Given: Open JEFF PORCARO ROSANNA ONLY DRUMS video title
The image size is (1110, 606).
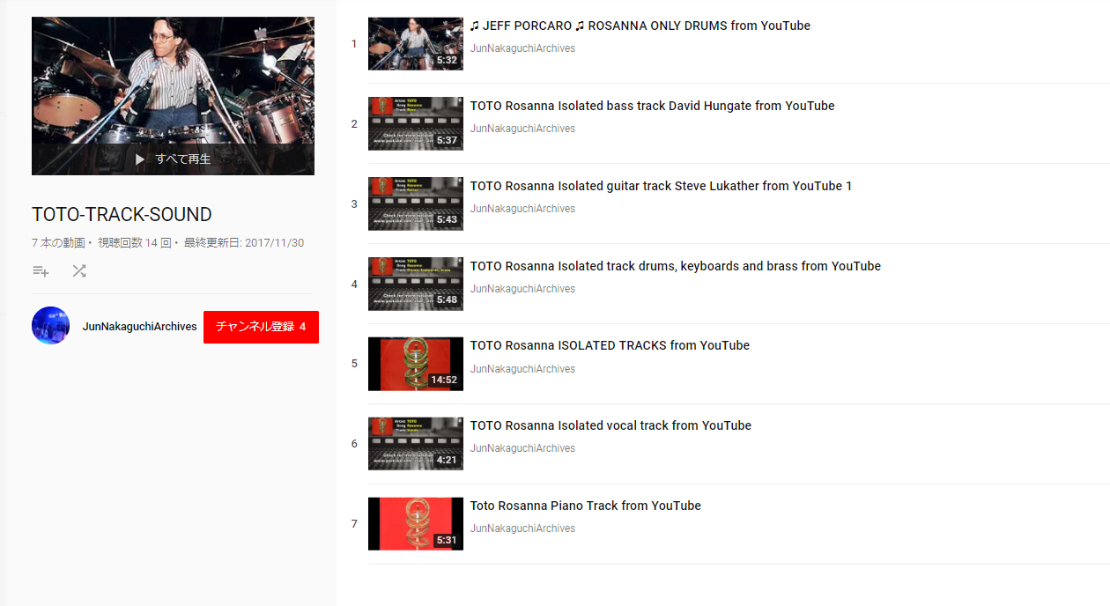Looking at the screenshot, I should (640, 26).
